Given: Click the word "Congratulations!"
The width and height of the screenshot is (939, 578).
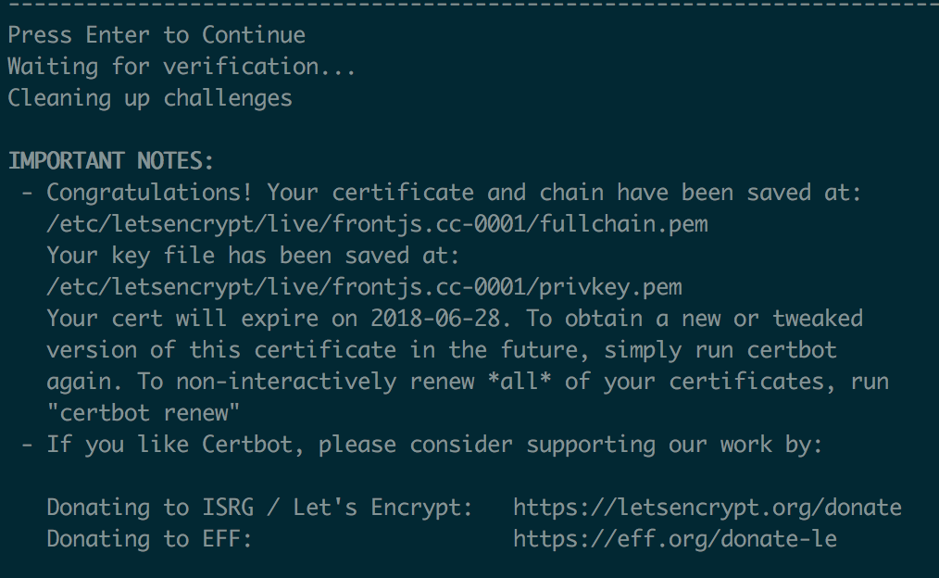Looking at the screenshot, I should click(x=156, y=193).
